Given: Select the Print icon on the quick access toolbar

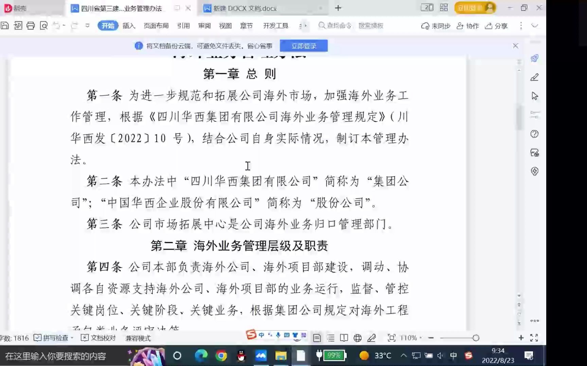Looking at the screenshot, I should pos(31,25).
